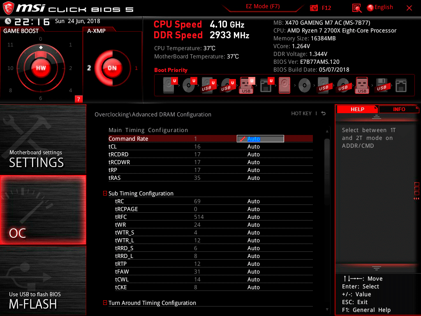Viewport: 421px width, 316px height.
Task: Choose A-XMP profile 2
Action: pos(89,68)
